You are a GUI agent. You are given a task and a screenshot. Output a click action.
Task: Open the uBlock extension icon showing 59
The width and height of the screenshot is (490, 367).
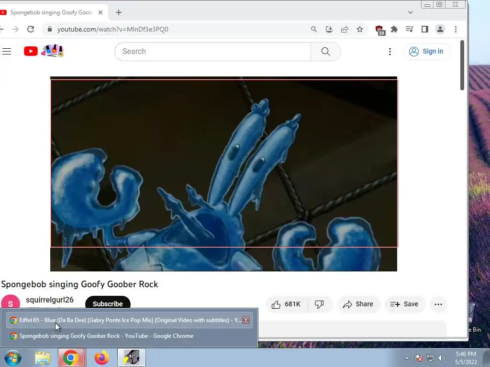coord(379,30)
